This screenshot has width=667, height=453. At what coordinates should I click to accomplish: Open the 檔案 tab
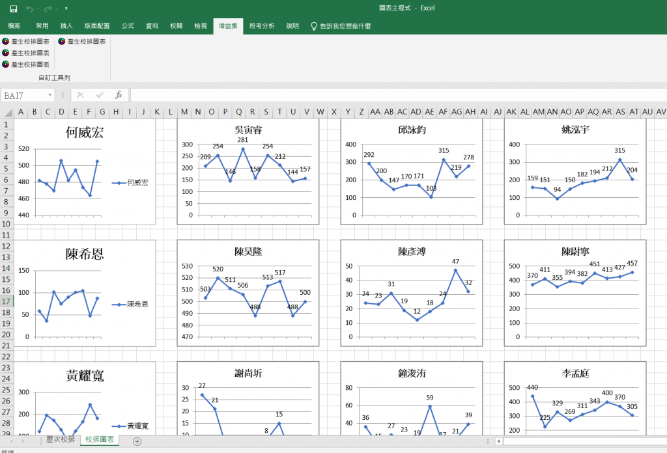tap(14, 26)
